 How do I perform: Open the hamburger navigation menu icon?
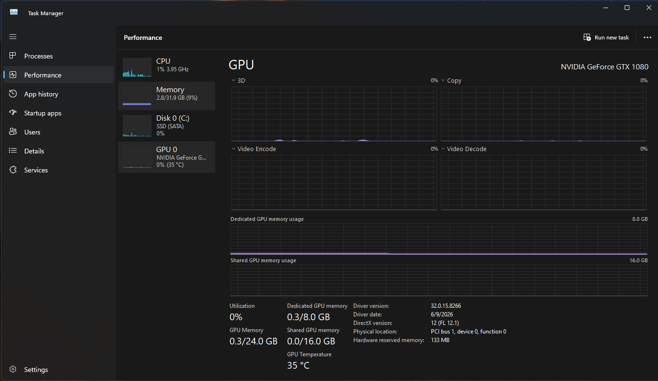13,37
